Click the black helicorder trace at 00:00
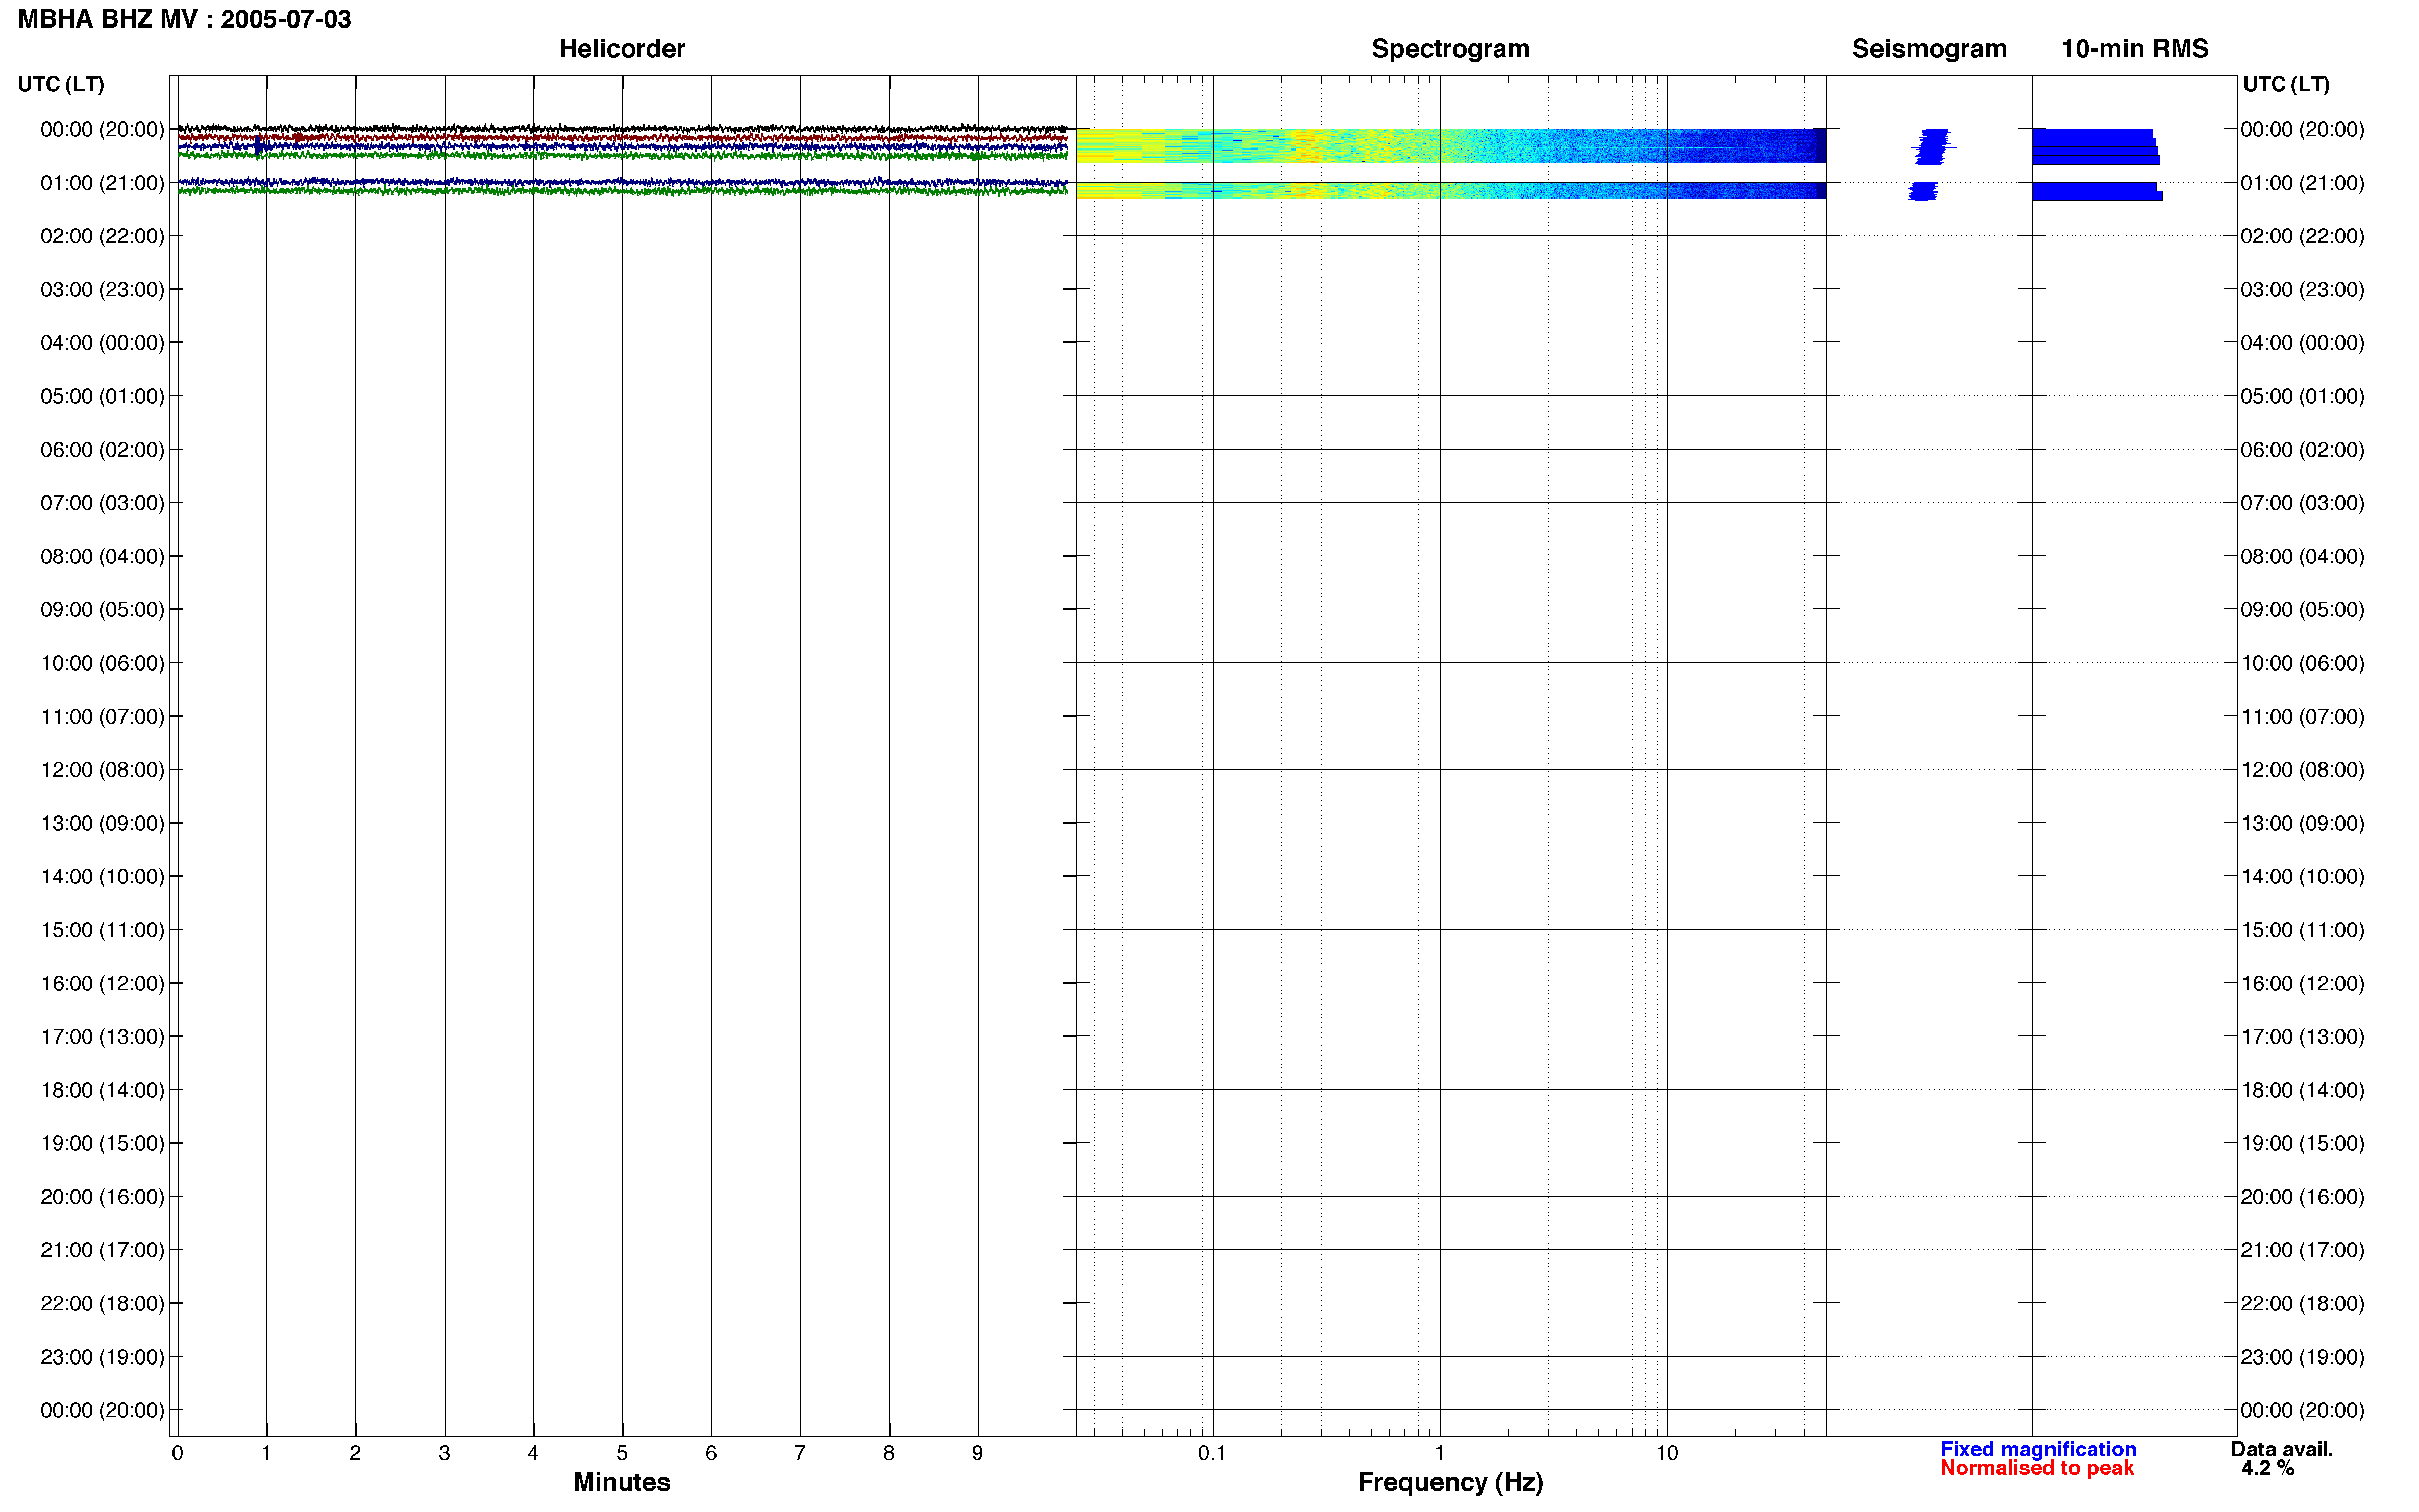 point(622,129)
